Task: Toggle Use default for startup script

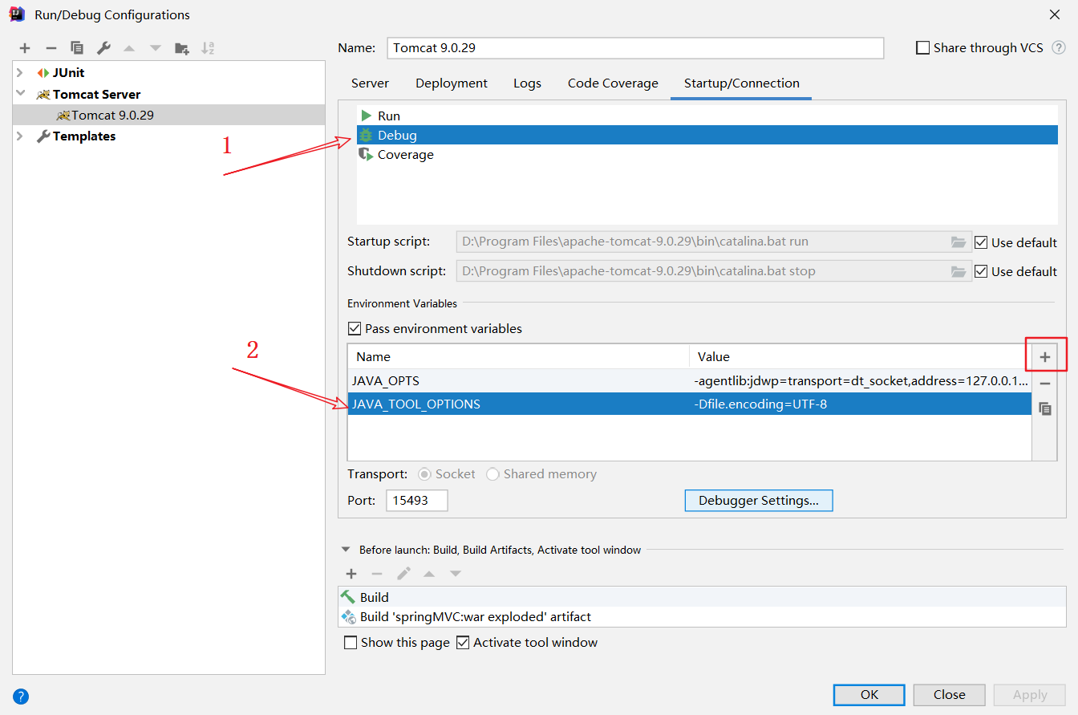Action: pyautogui.click(x=980, y=242)
